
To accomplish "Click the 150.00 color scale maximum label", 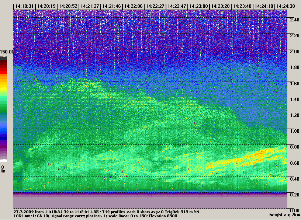I will 7,52.
